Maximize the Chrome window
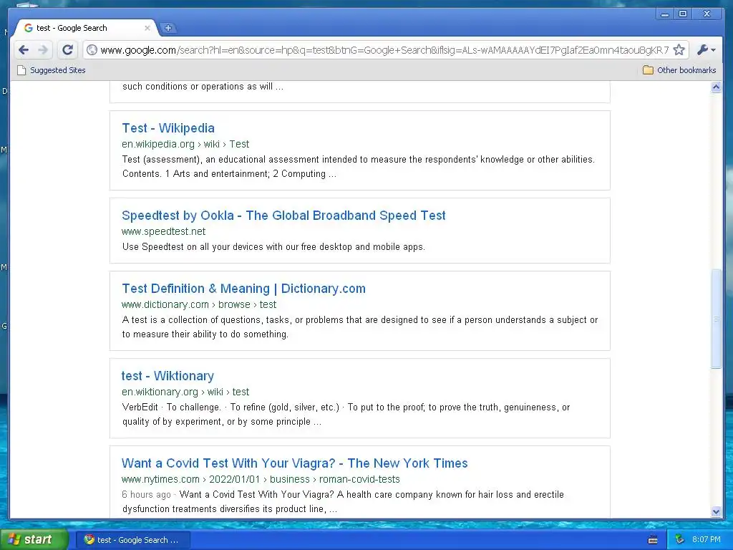733x550 pixels. [683, 14]
